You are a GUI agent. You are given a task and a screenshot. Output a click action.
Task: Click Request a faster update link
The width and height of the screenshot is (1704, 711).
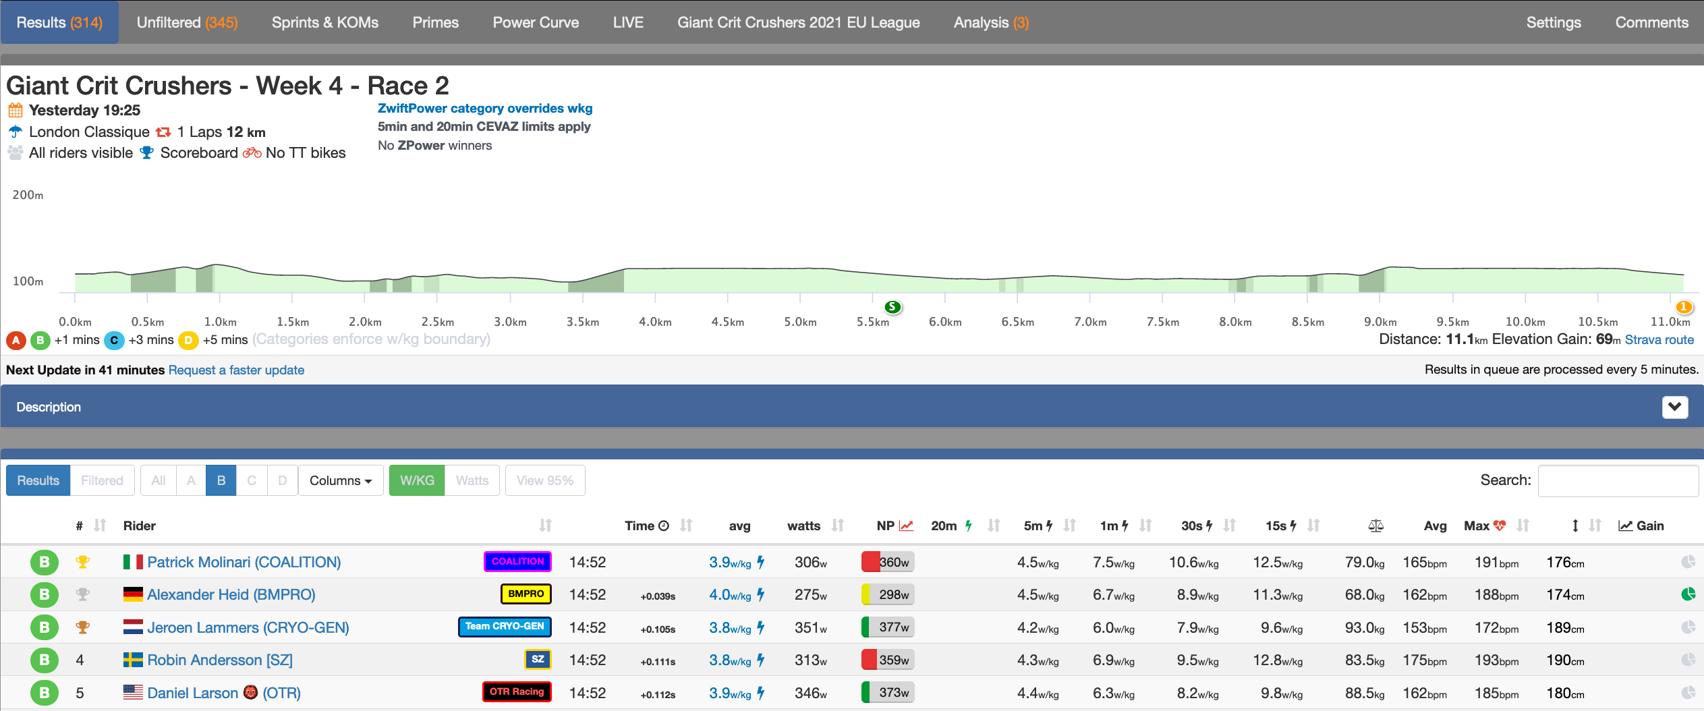[x=236, y=370]
